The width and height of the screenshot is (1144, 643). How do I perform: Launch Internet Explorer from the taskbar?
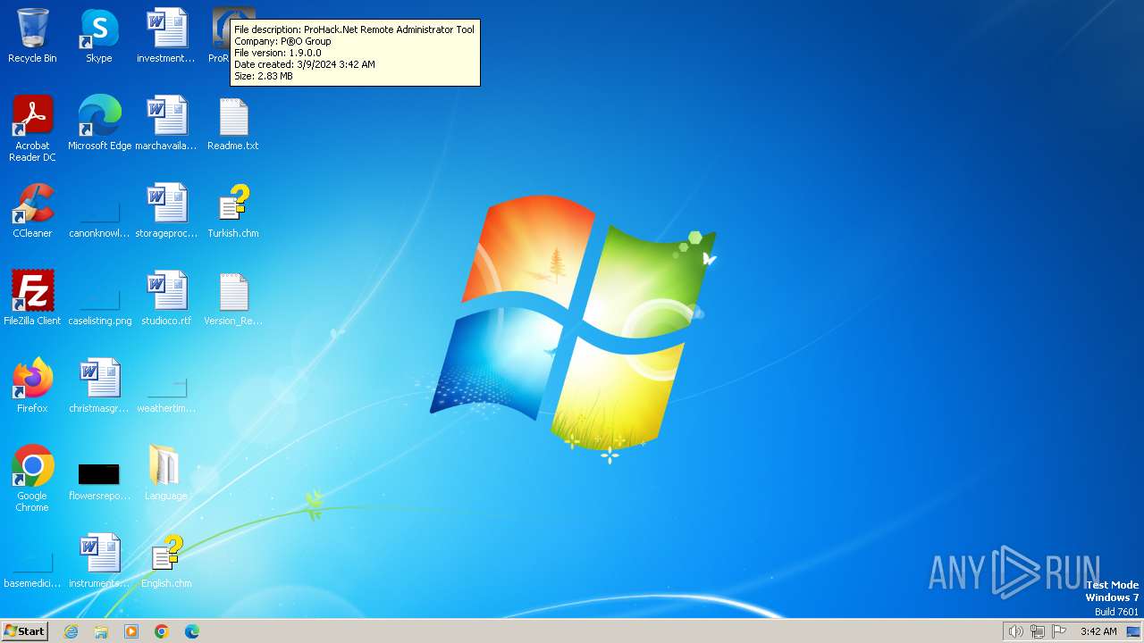pyautogui.click(x=71, y=631)
